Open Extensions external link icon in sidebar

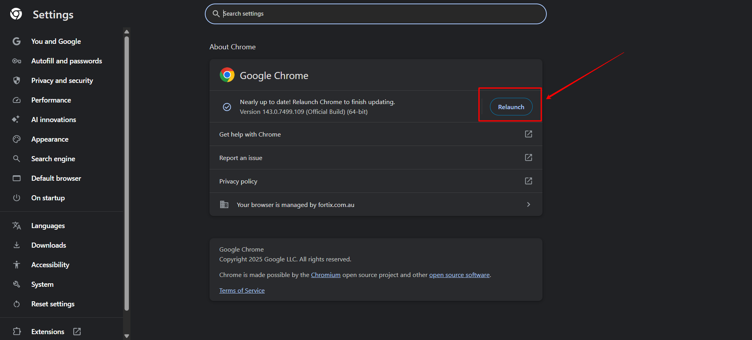[77, 332]
